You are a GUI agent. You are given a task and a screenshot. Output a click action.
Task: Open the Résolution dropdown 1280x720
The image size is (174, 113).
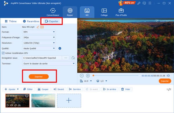(x=39, y=43)
